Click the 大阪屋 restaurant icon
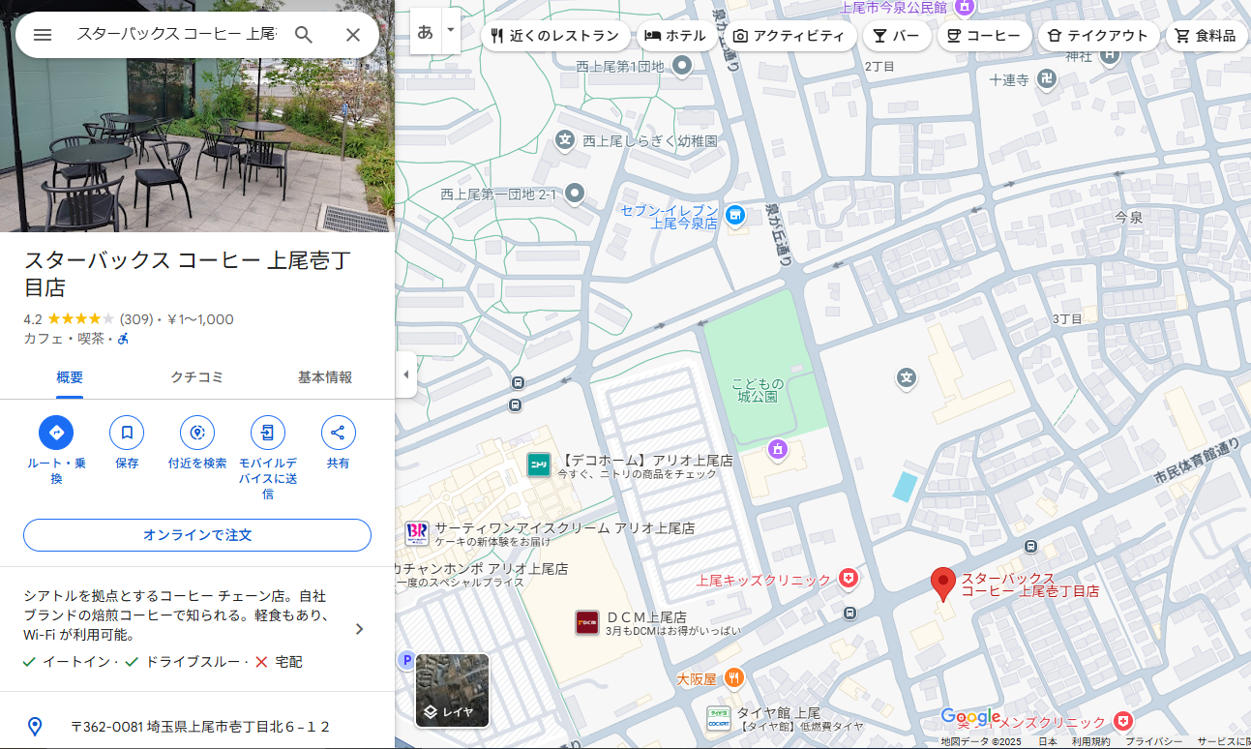Image resolution: width=1251 pixels, height=749 pixels. [734, 677]
